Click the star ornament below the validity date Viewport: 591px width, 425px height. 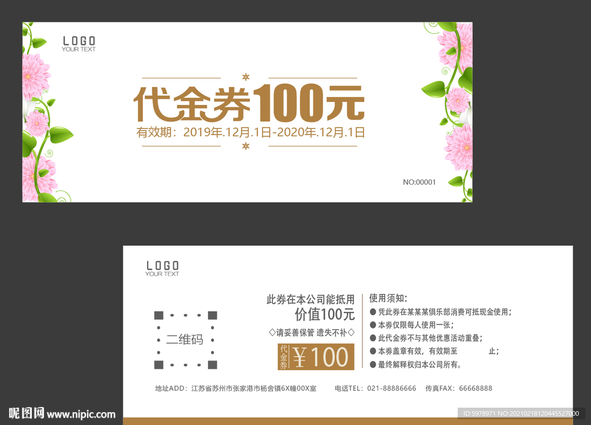click(x=246, y=146)
